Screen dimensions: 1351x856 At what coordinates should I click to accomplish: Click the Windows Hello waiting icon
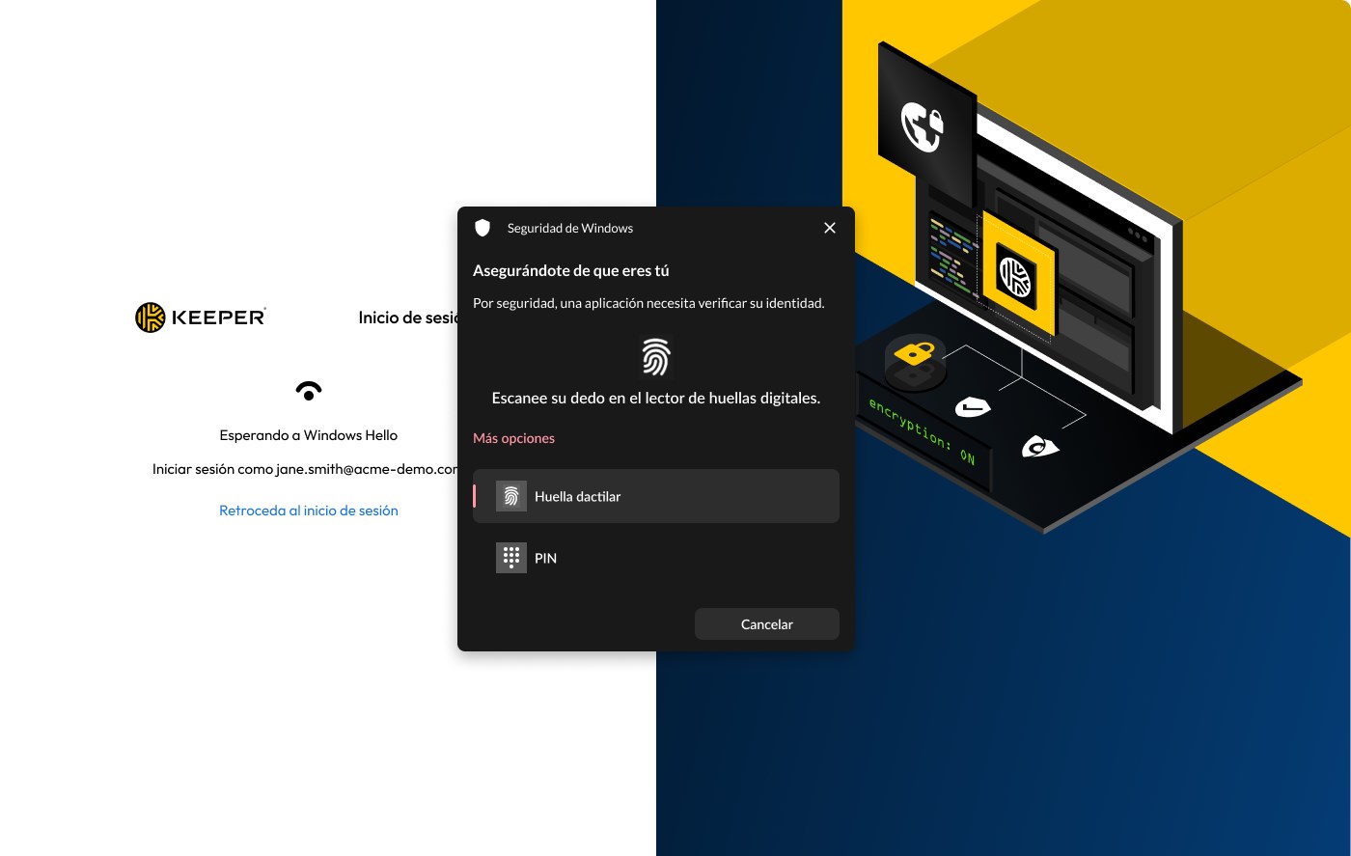click(309, 391)
